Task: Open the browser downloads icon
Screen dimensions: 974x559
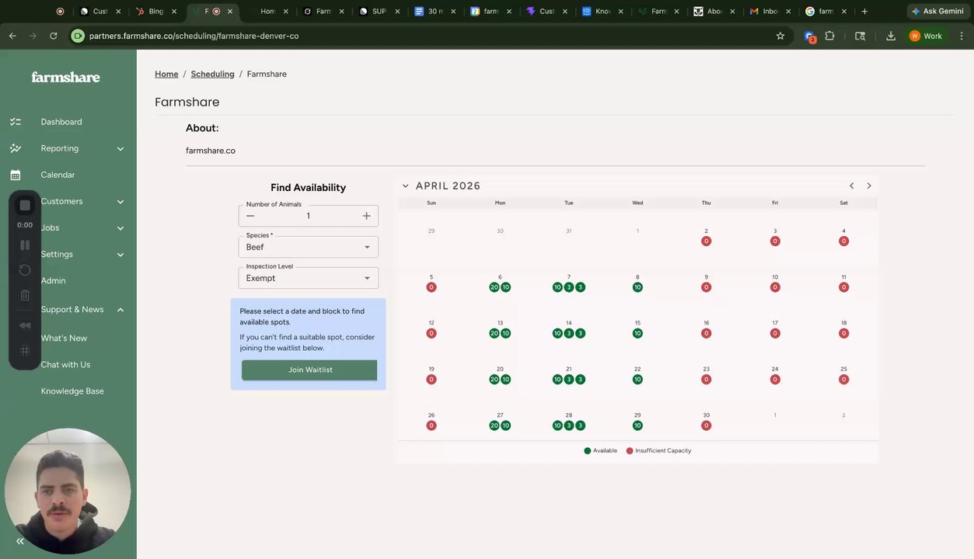Action: [891, 36]
